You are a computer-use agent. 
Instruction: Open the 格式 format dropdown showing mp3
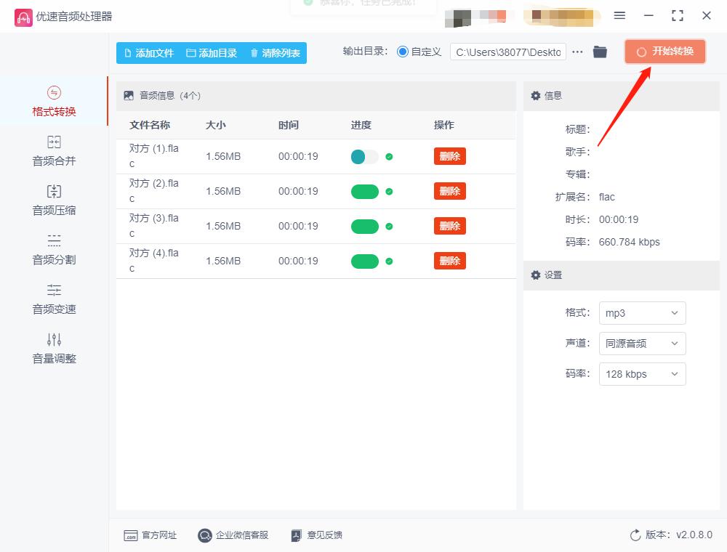pos(642,313)
